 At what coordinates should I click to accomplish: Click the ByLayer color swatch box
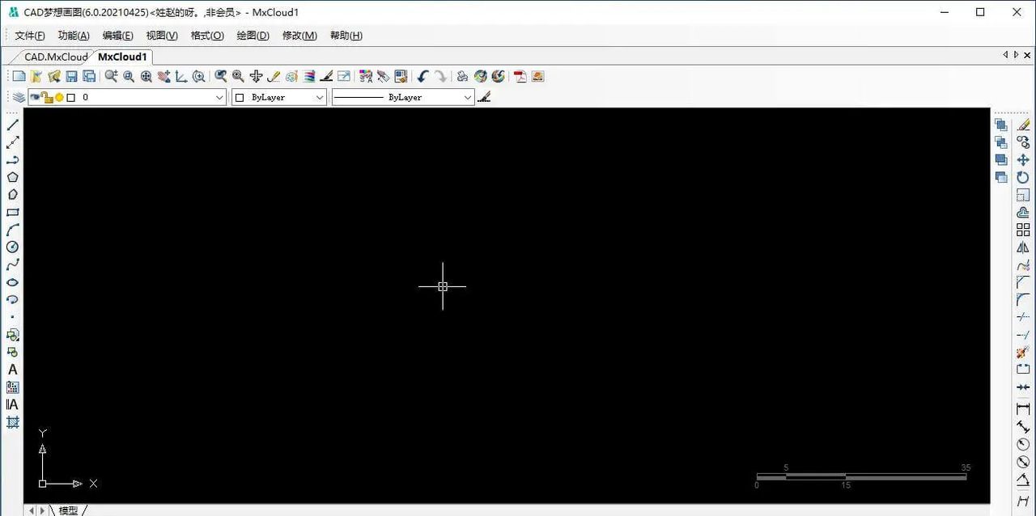click(240, 97)
